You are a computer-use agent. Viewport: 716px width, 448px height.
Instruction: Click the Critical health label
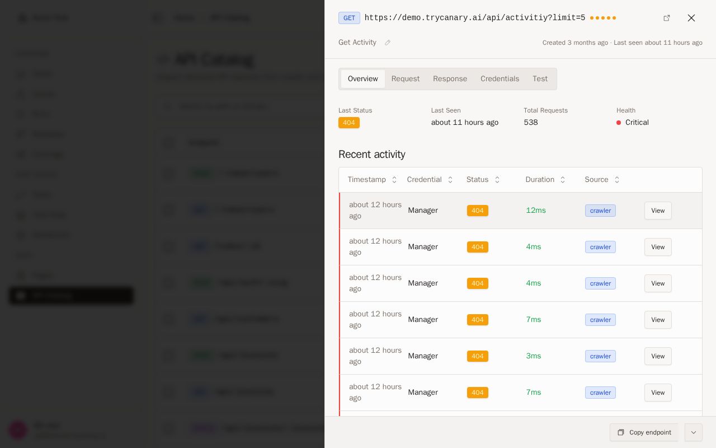(x=637, y=123)
